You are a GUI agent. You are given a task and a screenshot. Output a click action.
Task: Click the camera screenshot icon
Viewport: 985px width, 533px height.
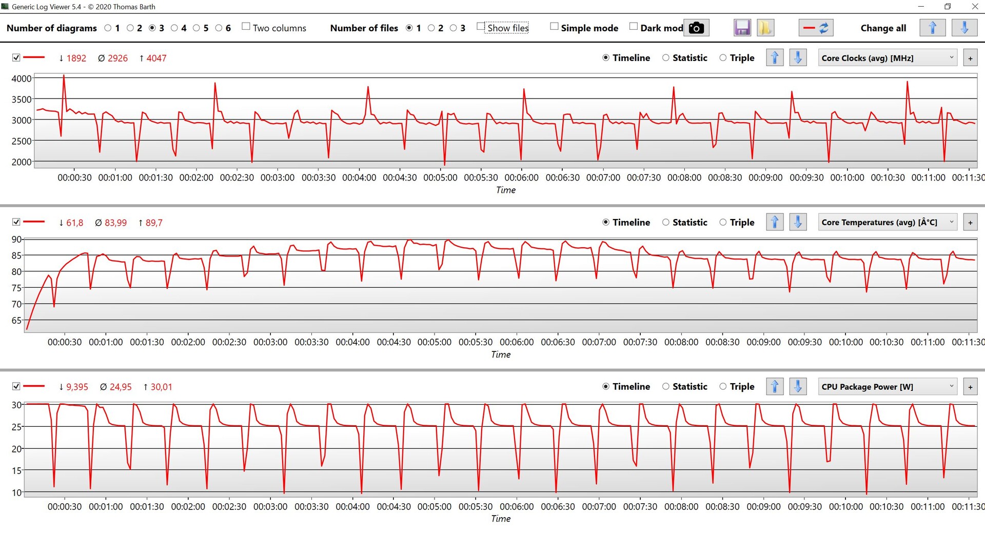696,28
